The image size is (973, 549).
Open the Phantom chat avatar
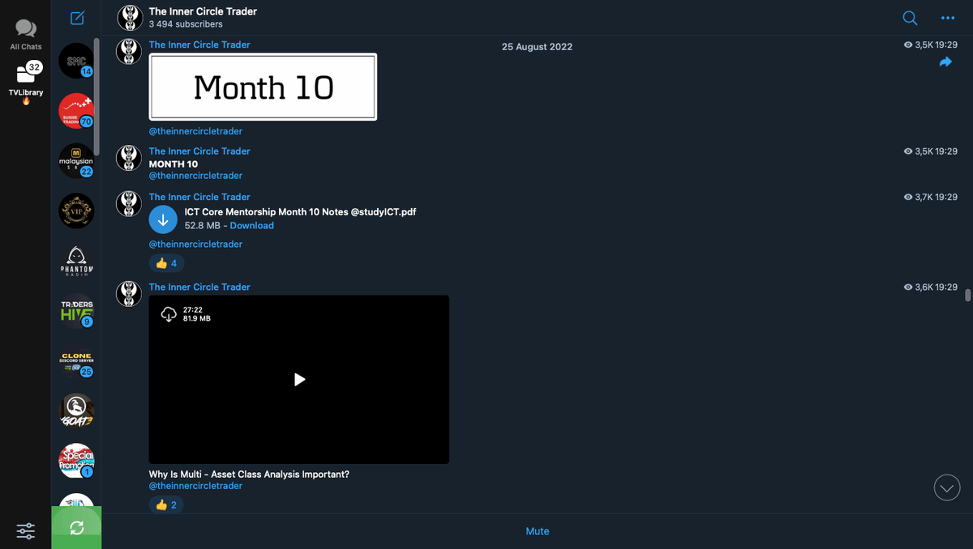(x=76, y=262)
